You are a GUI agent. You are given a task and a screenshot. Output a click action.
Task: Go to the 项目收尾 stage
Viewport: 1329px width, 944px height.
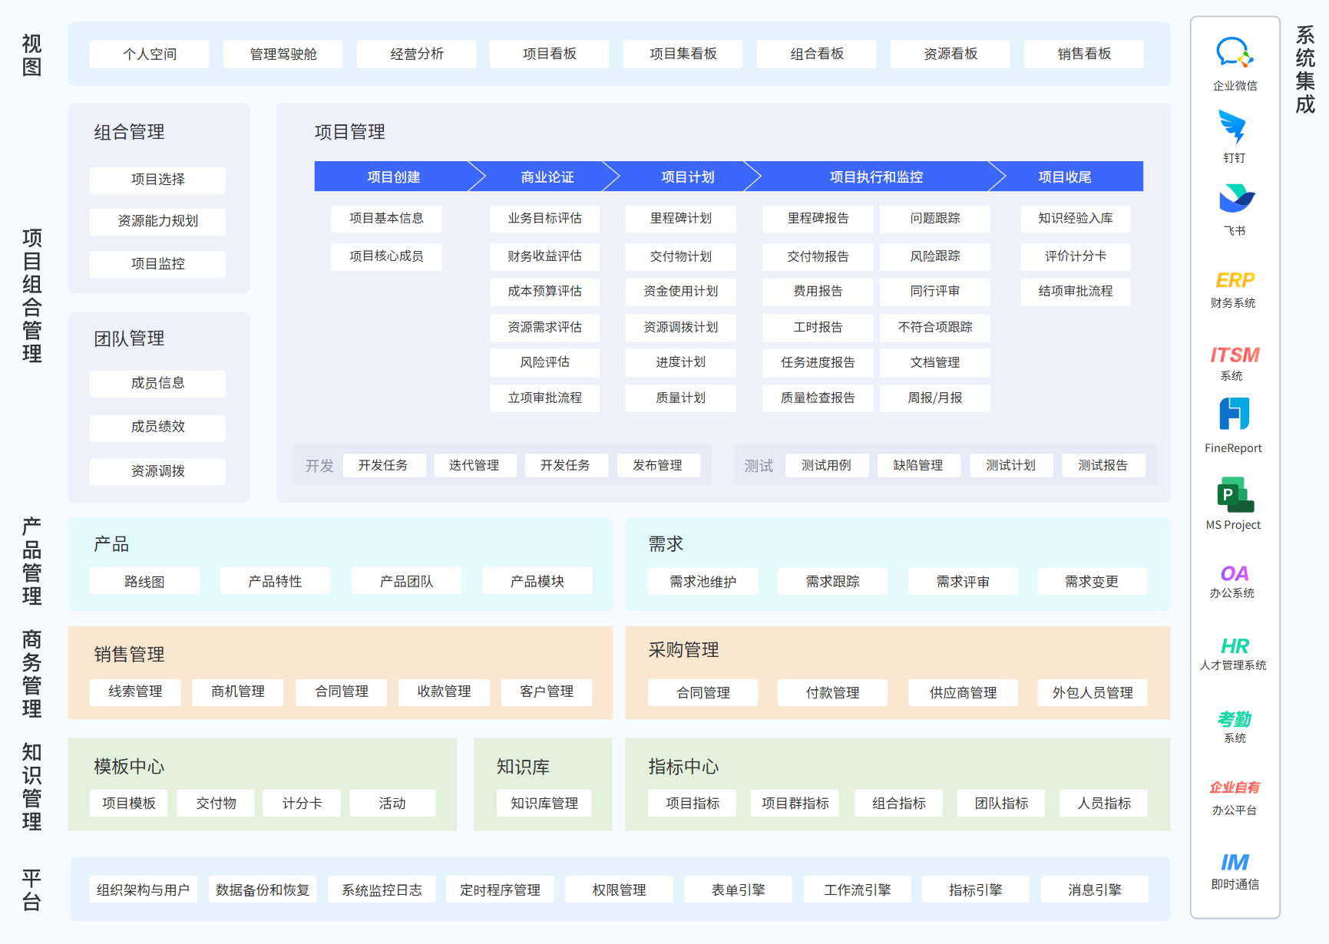click(1065, 177)
